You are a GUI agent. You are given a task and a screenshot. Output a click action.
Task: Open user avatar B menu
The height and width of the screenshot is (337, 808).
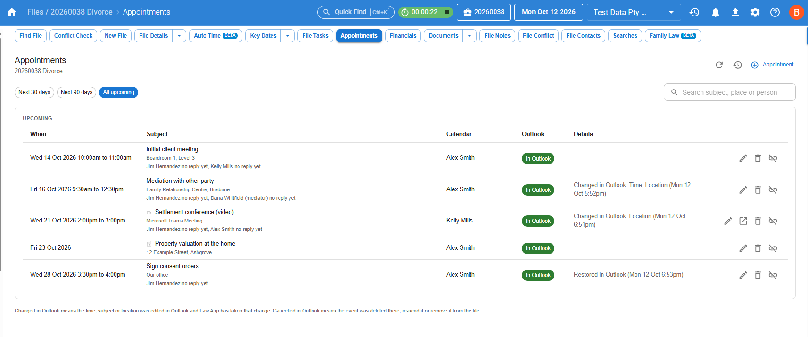point(796,12)
